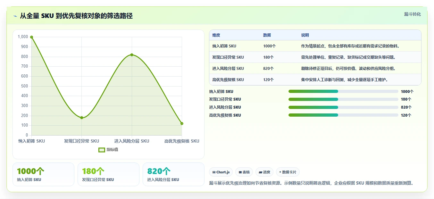This screenshot has height=199, width=434.
Task: Select the 高优先级复核 SKU chart data point
Action: (182, 124)
